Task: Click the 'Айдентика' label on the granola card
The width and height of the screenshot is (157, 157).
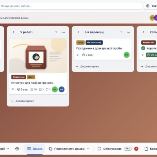Action: tap(18, 77)
